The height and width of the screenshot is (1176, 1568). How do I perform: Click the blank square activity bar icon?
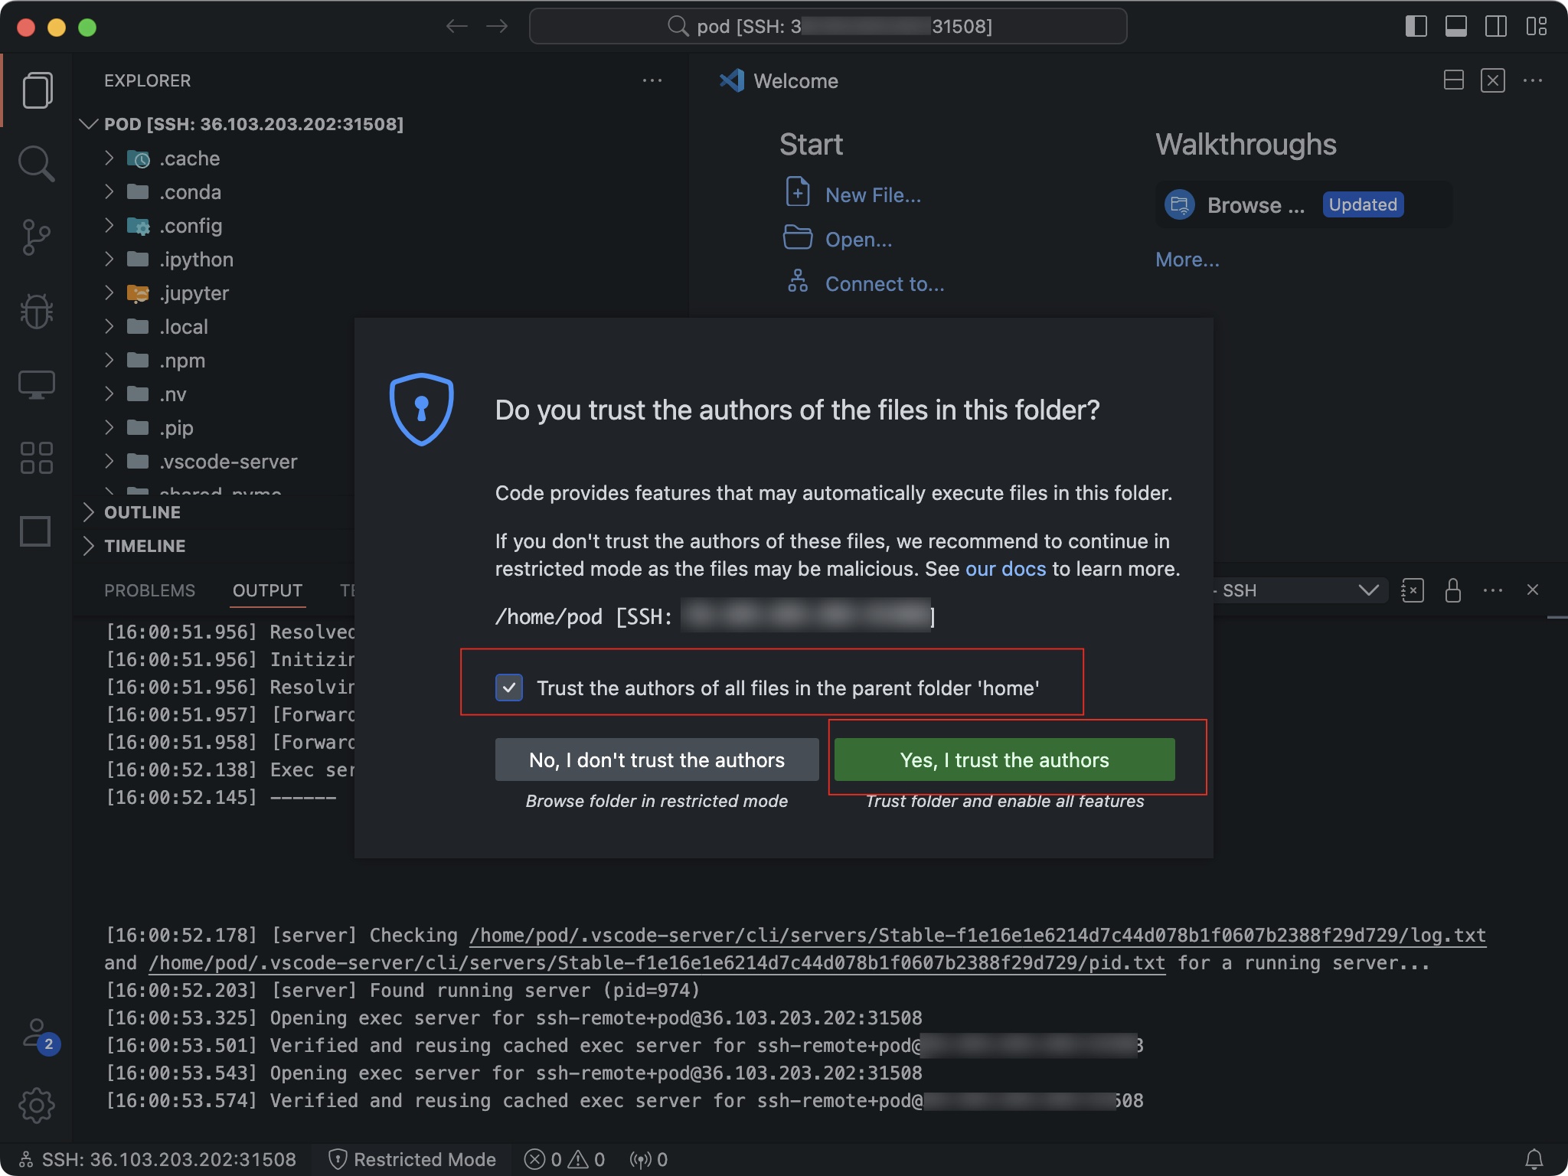coord(35,531)
